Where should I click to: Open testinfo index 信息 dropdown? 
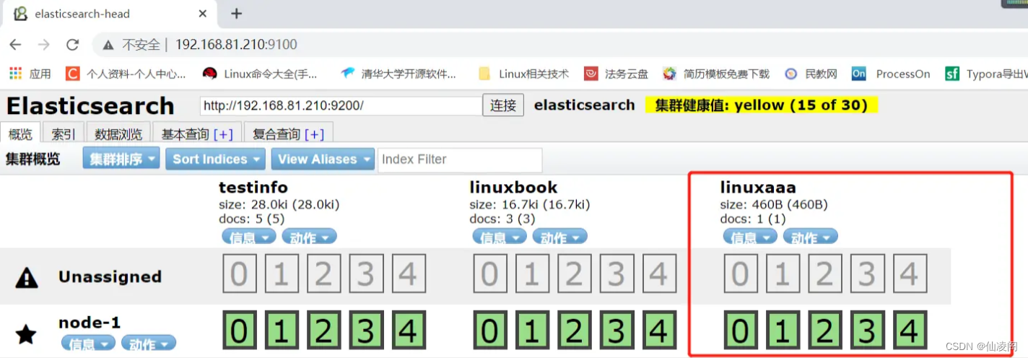pos(248,237)
